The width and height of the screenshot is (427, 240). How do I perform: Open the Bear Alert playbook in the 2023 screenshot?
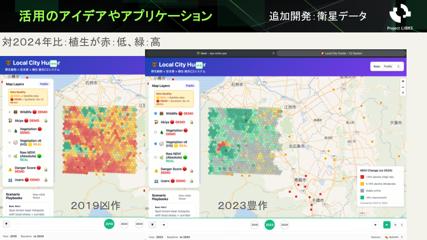(174, 211)
